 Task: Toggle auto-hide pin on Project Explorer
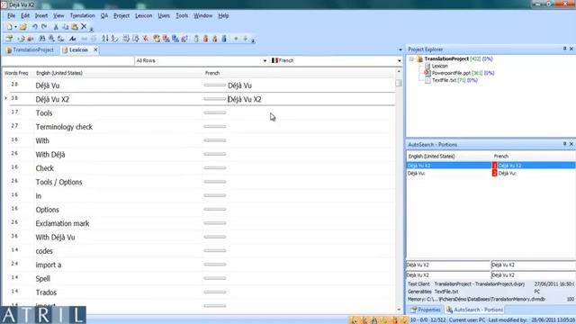564,49
